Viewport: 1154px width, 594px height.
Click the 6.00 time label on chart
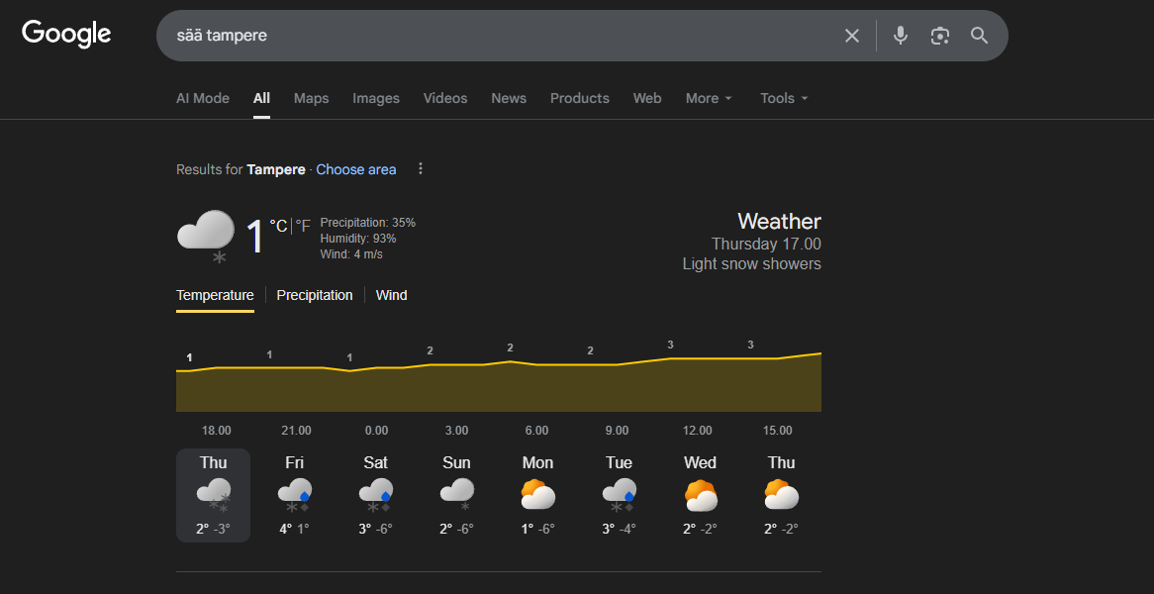coord(536,431)
